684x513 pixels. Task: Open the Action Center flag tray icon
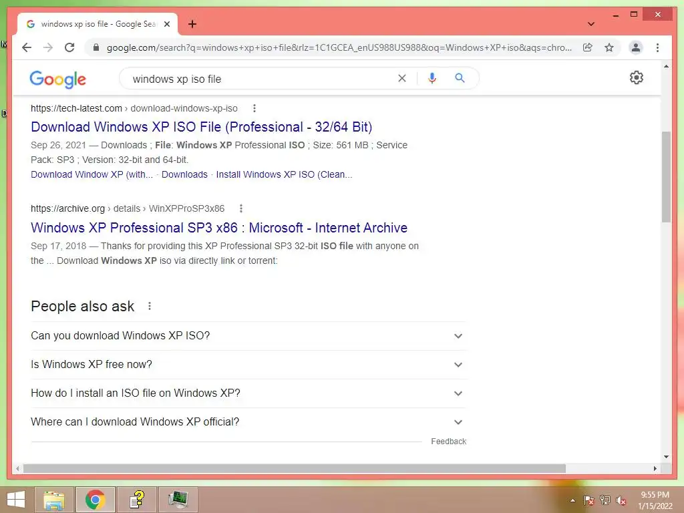tap(588, 500)
